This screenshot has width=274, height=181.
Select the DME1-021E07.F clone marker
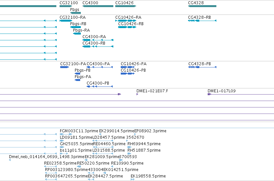(137, 94)
